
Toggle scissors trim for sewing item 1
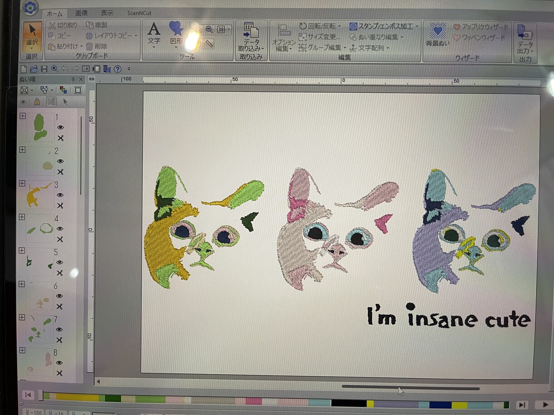60,138
